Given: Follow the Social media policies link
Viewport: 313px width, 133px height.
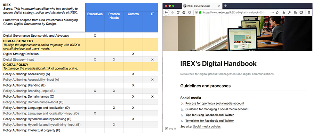Looking at the screenshot, I should [x=207, y=126].
